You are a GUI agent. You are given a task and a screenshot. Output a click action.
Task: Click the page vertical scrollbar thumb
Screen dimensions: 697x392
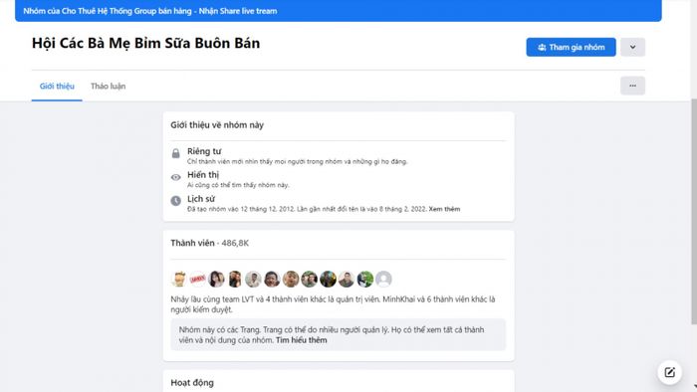(693, 211)
